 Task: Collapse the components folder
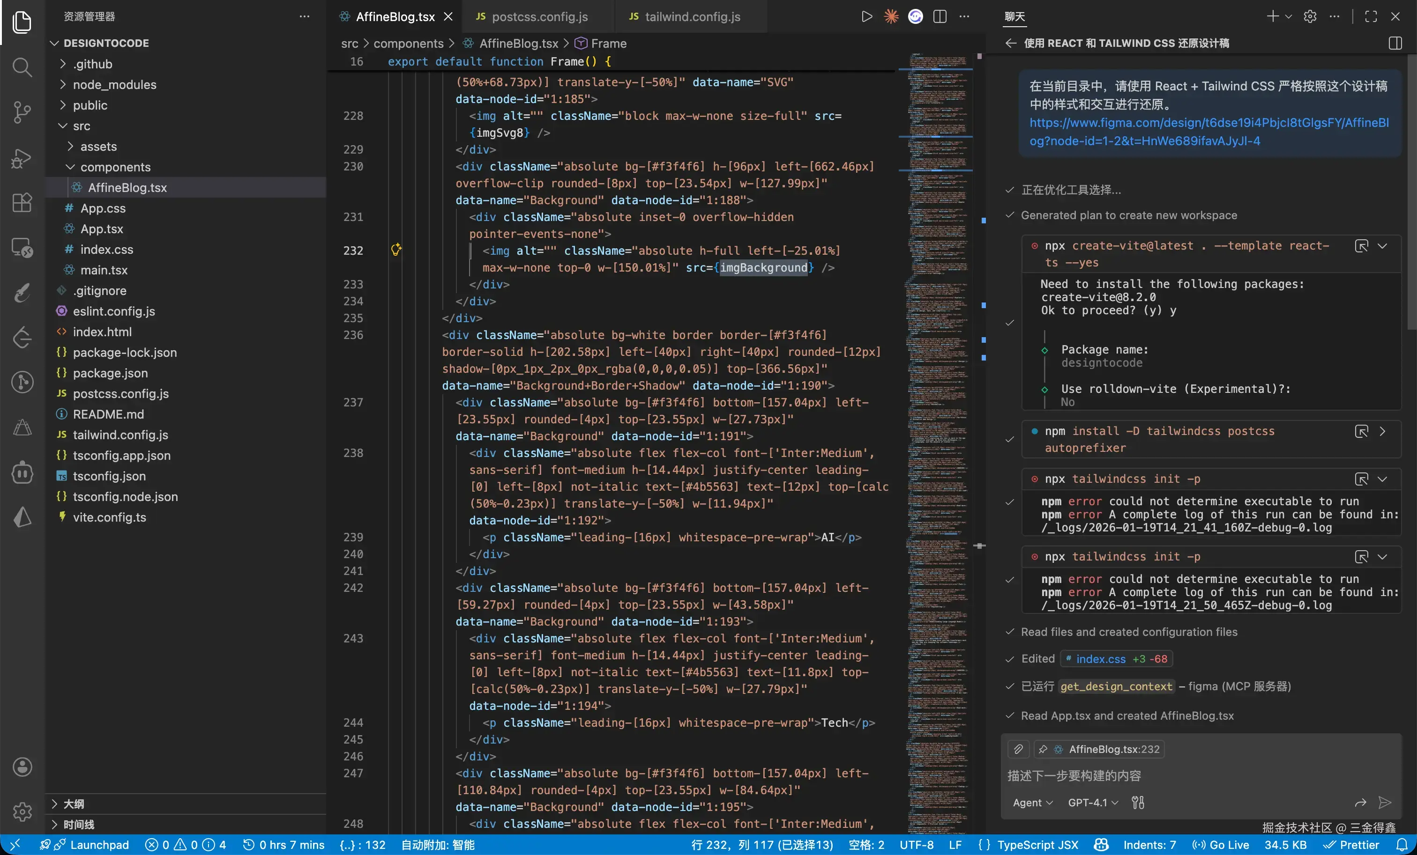(x=115, y=167)
